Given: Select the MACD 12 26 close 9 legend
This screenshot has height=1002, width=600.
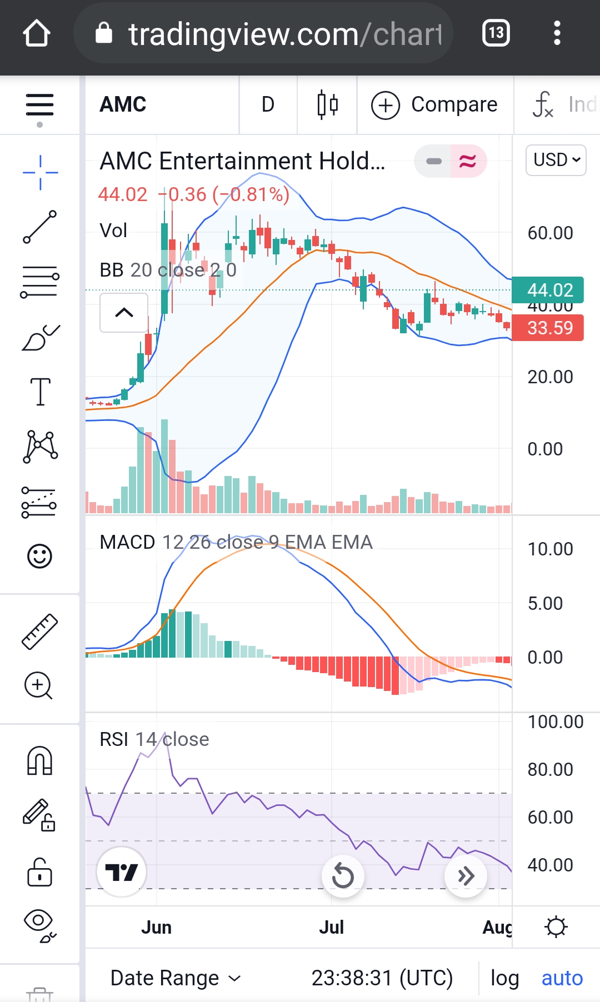Looking at the screenshot, I should pyautogui.click(x=236, y=542).
